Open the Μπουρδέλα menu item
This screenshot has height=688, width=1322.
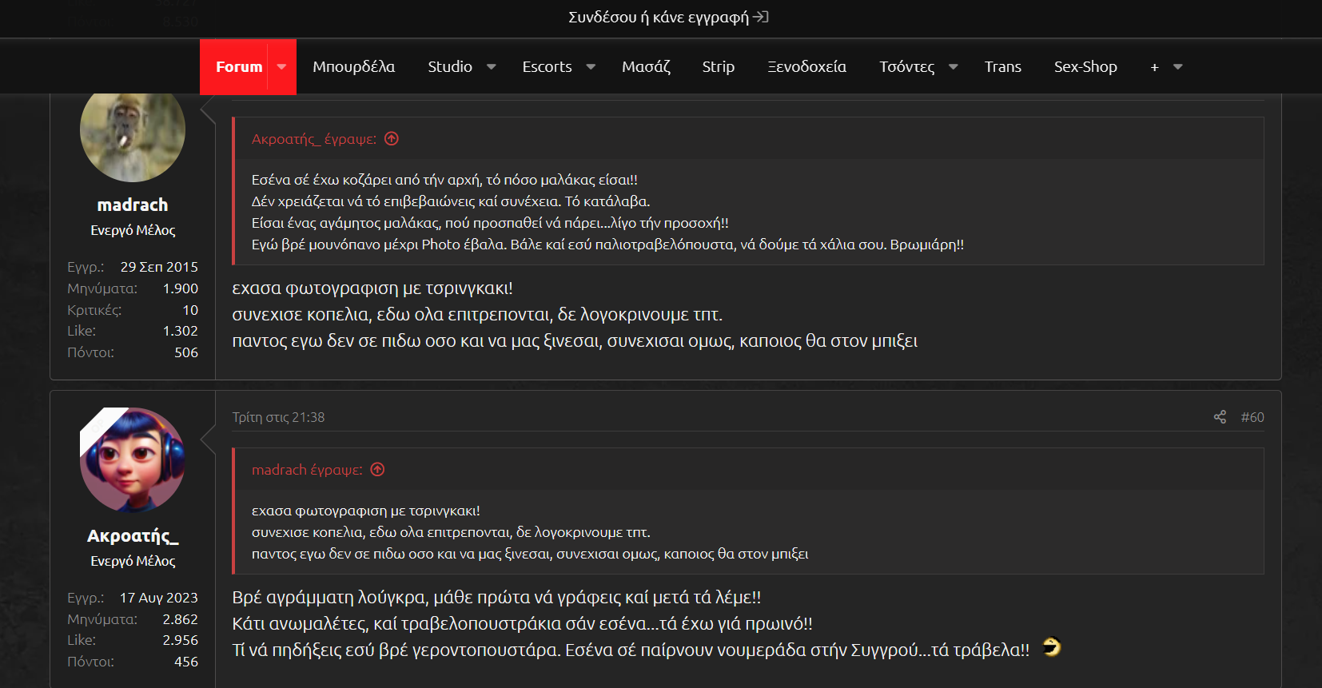(353, 67)
